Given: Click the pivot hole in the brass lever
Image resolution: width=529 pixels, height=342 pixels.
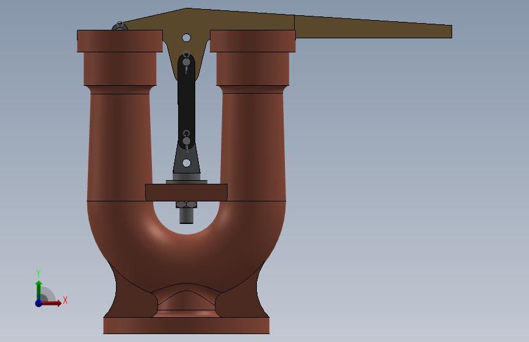Looking at the screenshot, I should 186,38.
